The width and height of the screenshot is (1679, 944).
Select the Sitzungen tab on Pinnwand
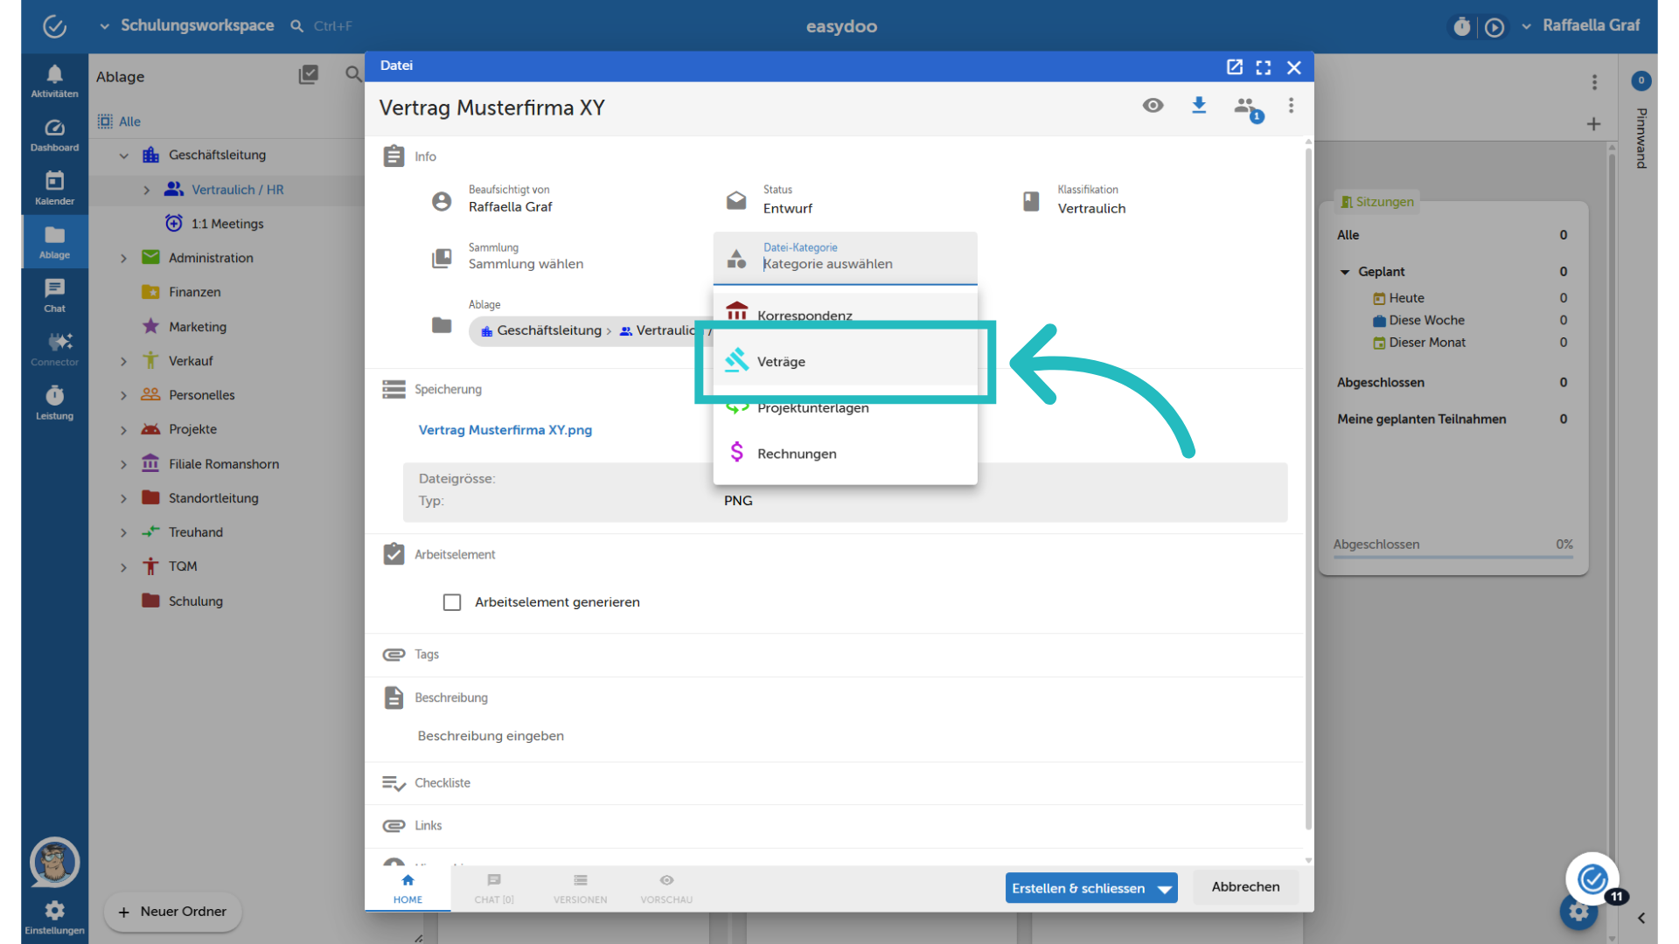[1376, 202]
